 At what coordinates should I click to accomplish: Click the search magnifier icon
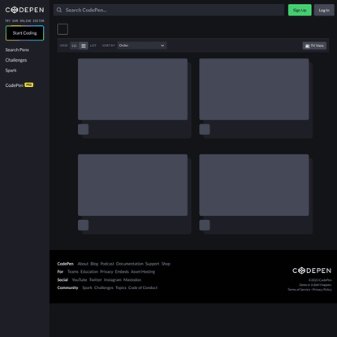pyautogui.click(x=59, y=10)
